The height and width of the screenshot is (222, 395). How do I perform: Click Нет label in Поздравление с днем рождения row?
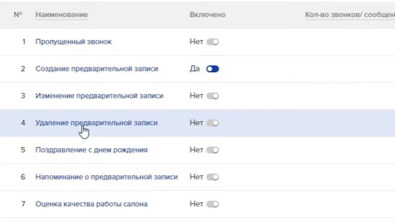(196, 150)
